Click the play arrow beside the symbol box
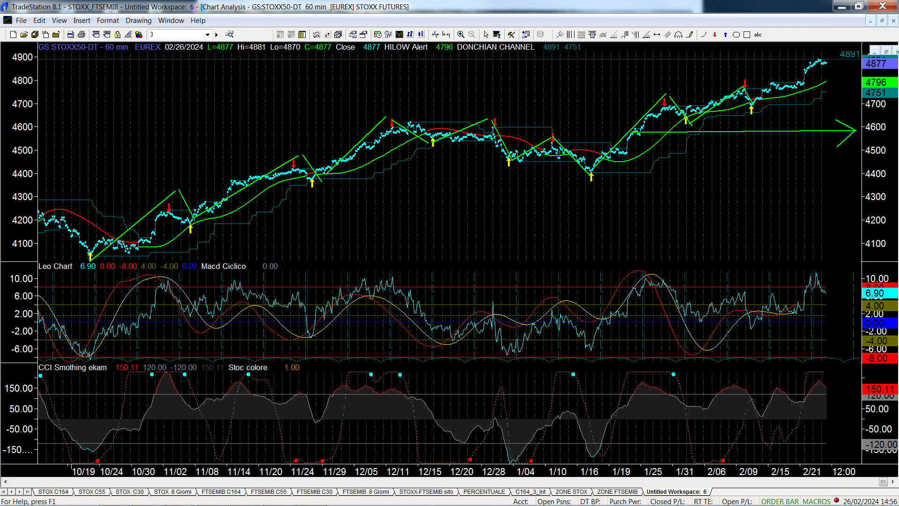 point(216,35)
